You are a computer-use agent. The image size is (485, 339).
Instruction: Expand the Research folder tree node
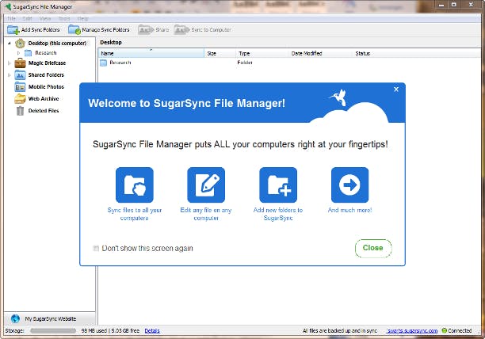coord(18,53)
